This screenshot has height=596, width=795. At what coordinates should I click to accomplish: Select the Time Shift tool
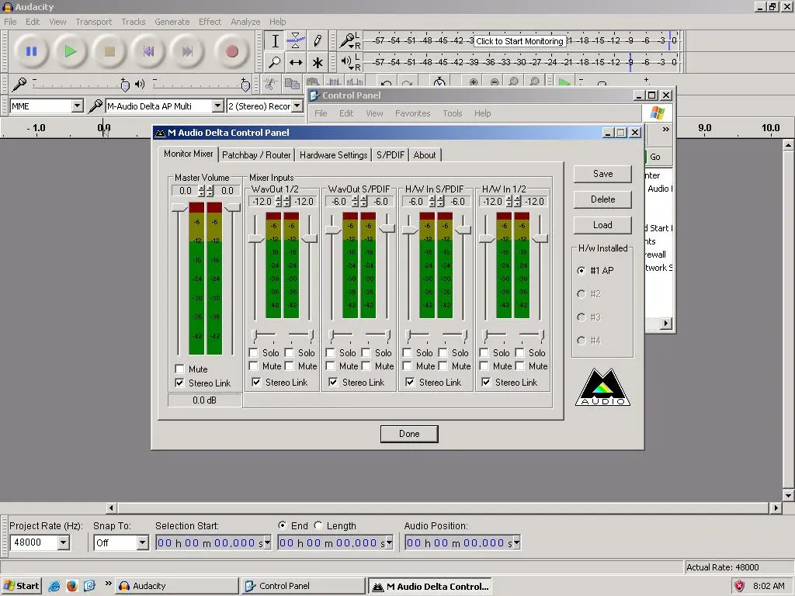click(296, 62)
